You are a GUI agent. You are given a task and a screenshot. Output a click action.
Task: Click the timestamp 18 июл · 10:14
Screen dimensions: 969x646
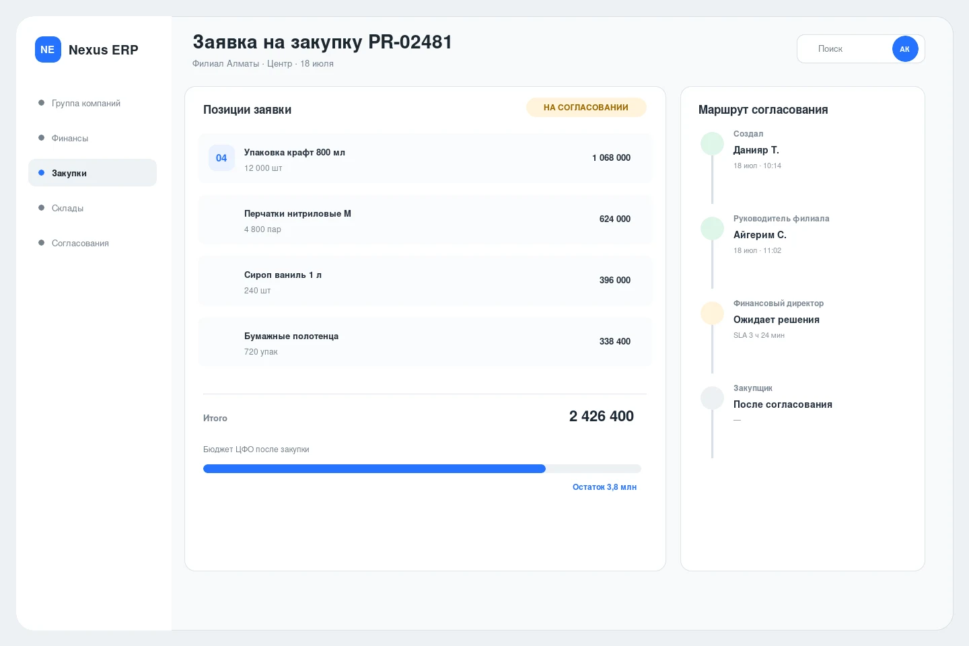pyautogui.click(x=757, y=166)
